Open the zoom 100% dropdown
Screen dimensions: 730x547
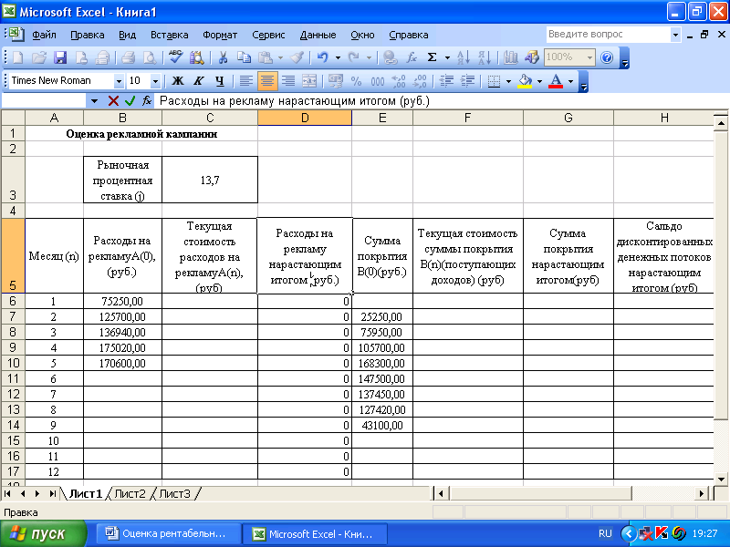589,57
